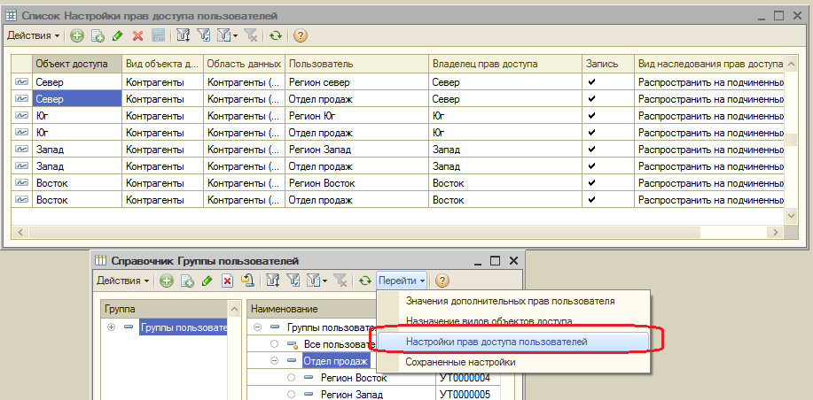Click Move to group icon in user groups toolbar
This screenshot has height=400, width=813.
click(248, 281)
